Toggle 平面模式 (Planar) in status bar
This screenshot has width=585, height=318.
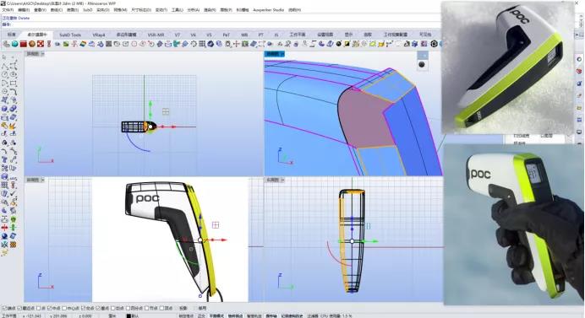(x=216, y=315)
